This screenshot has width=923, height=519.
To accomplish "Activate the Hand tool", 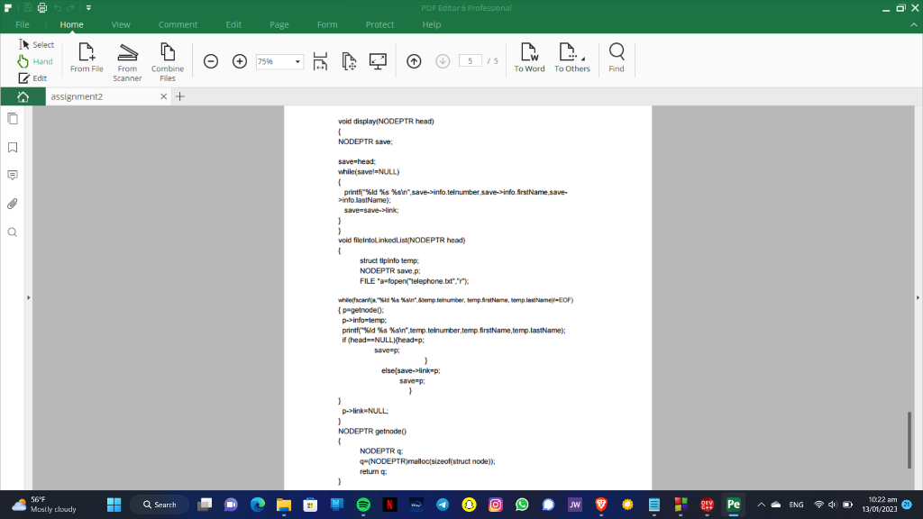I will pyautogui.click(x=36, y=59).
